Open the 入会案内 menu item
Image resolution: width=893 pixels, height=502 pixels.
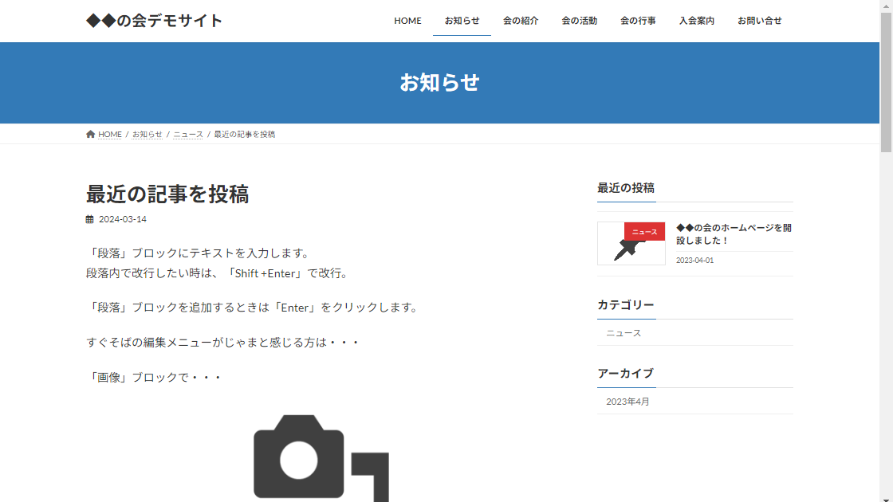click(696, 21)
